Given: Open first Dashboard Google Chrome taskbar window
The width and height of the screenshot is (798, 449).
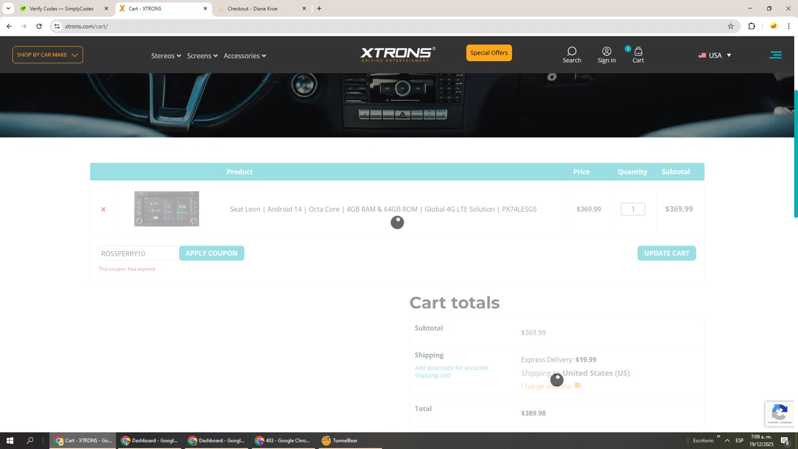Looking at the screenshot, I should 149,440.
